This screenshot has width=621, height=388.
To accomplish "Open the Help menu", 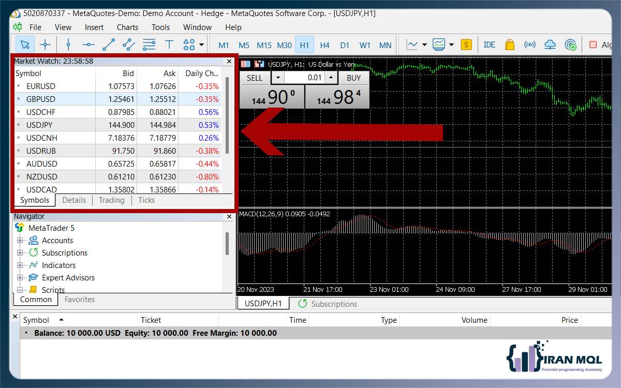I will pyautogui.click(x=233, y=27).
